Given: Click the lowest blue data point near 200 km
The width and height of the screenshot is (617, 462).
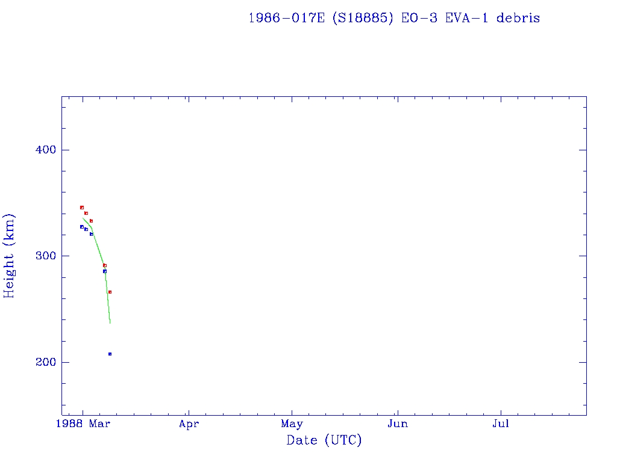Looking at the screenshot, I should coord(110,354).
